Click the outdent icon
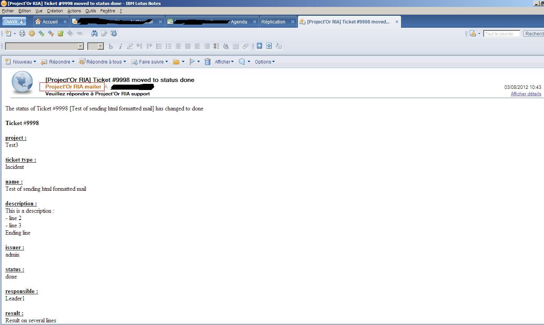The width and height of the screenshot is (544, 325). 149,46
